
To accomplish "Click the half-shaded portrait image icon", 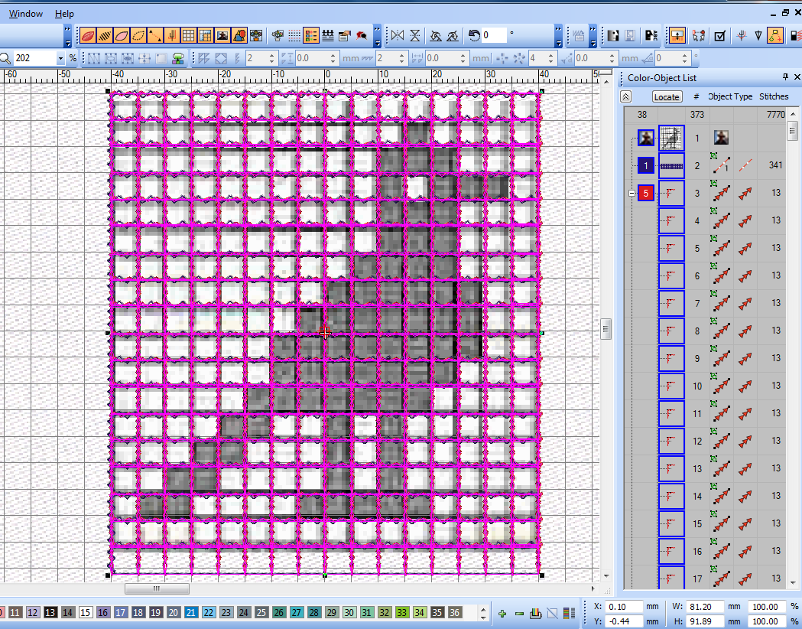I will [613, 36].
